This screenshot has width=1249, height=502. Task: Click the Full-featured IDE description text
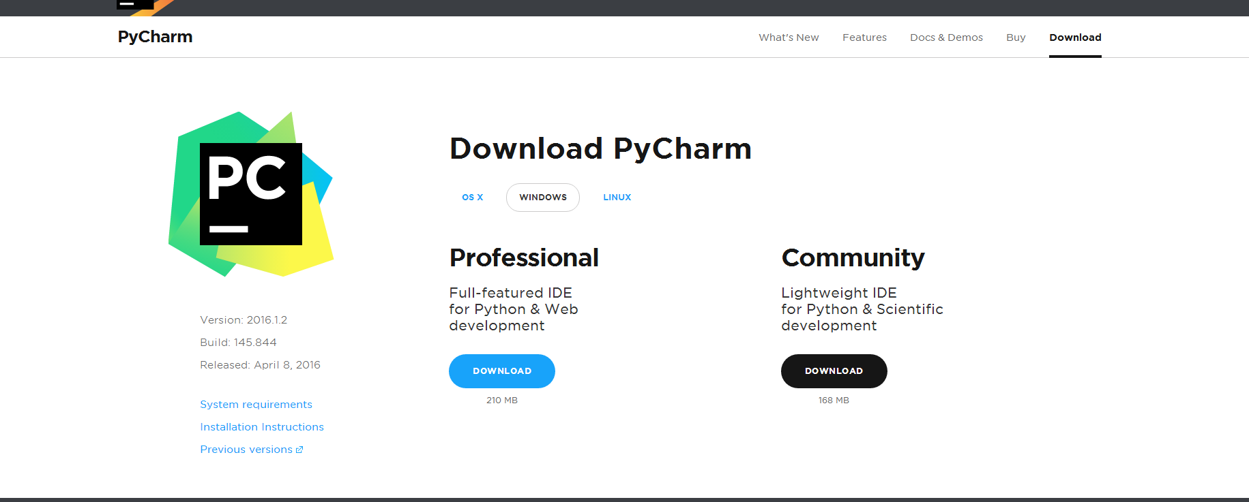[x=514, y=309]
